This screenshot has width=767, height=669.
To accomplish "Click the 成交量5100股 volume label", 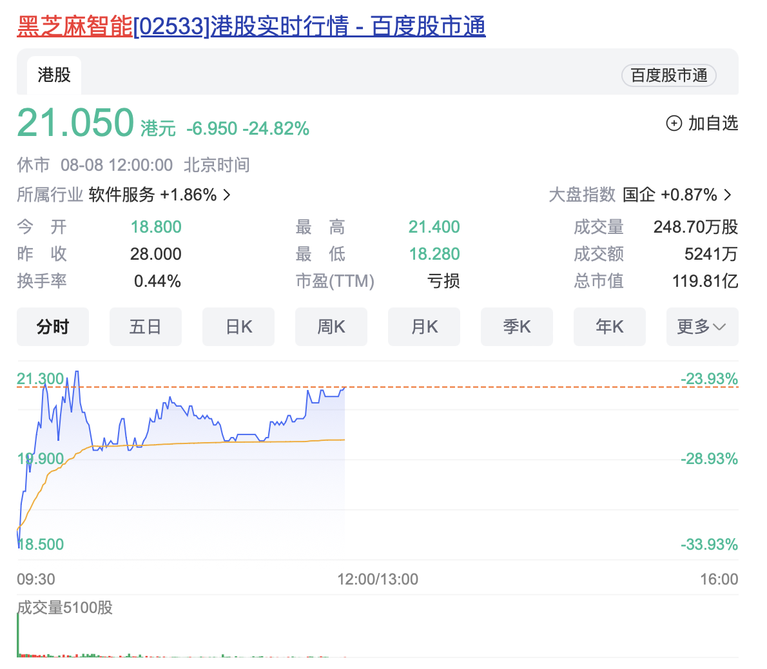I will [x=65, y=607].
